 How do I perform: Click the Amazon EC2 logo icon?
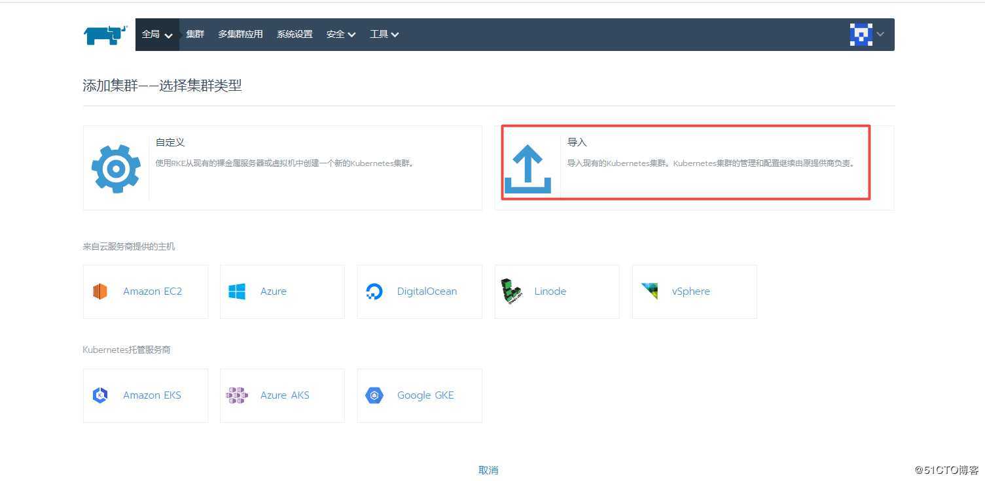(99, 291)
